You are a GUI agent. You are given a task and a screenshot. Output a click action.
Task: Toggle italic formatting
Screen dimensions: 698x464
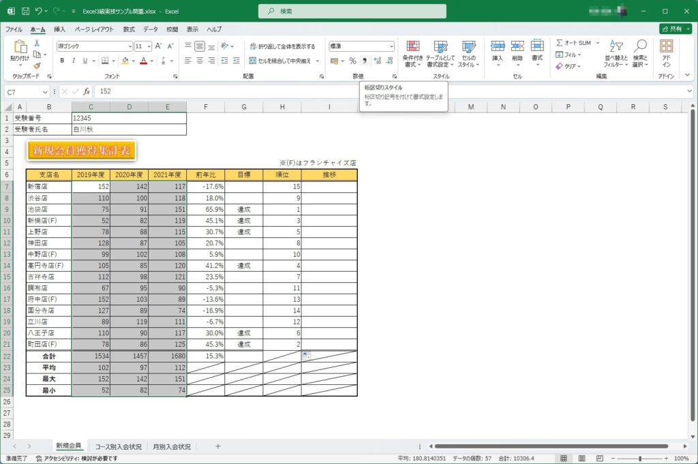click(74, 61)
